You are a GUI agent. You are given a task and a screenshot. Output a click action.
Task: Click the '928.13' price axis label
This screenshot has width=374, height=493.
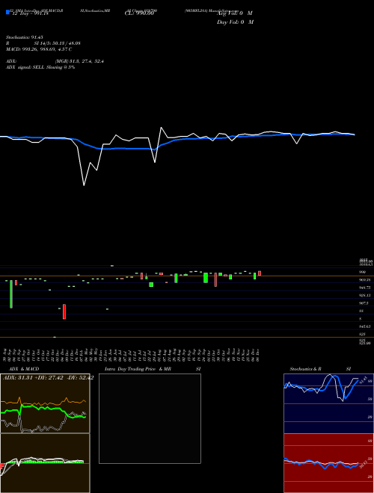coord(364,296)
